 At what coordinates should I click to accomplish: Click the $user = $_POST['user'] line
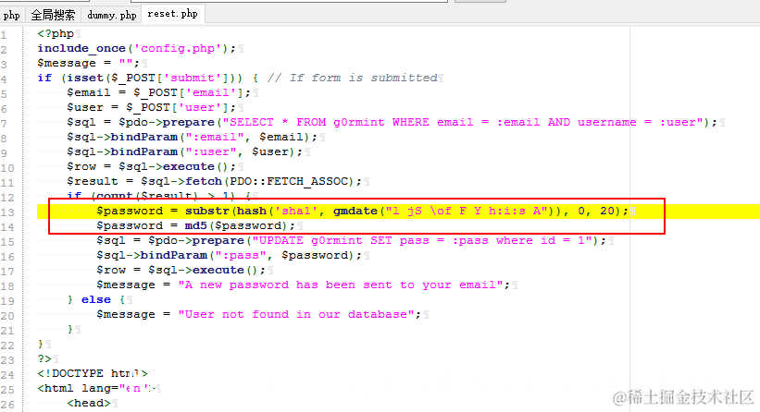click(151, 107)
